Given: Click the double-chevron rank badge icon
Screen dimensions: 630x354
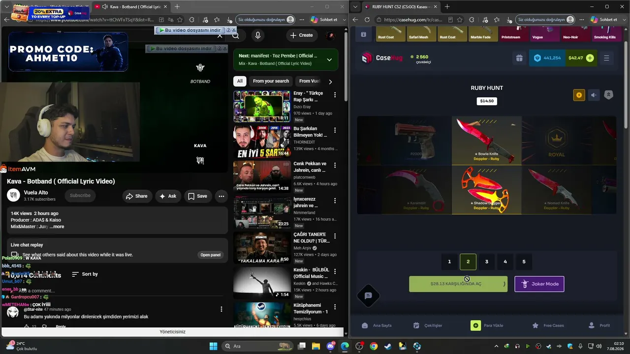Looking at the screenshot, I should [x=609, y=95].
